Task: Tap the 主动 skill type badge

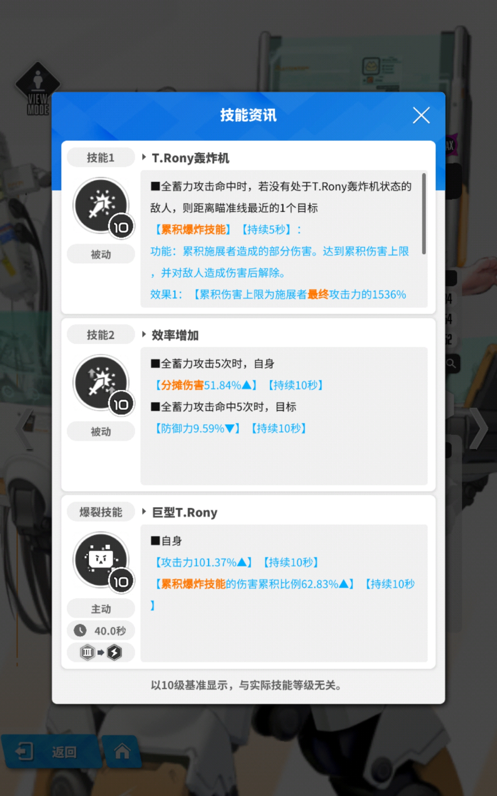Action: tap(101, 609)
